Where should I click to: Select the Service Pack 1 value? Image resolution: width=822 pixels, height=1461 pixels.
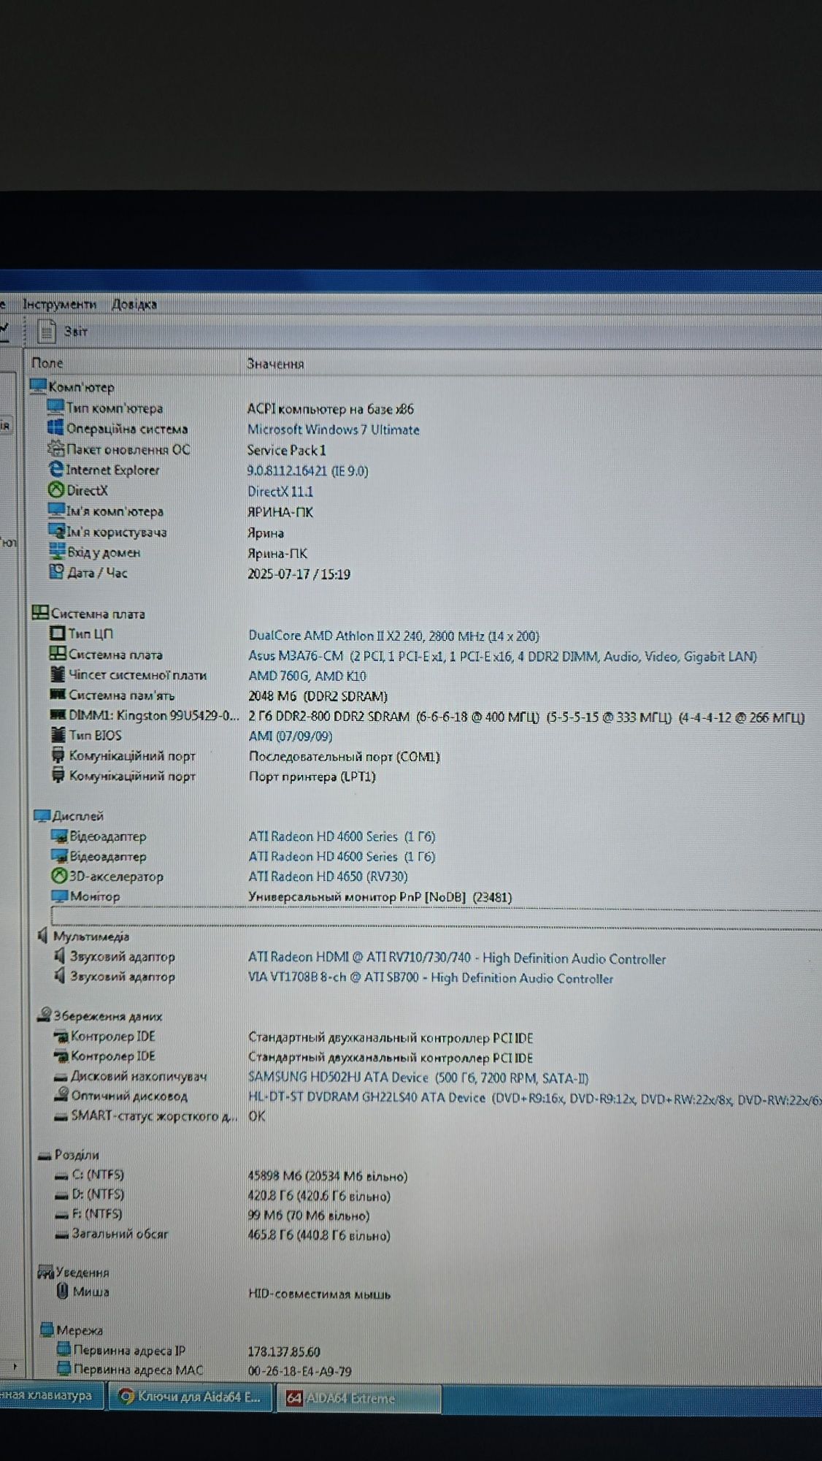tap(286, 450)
